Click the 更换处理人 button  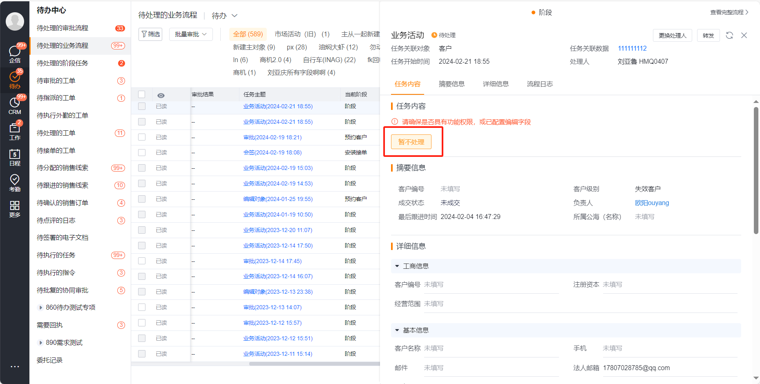click(672, 36)
